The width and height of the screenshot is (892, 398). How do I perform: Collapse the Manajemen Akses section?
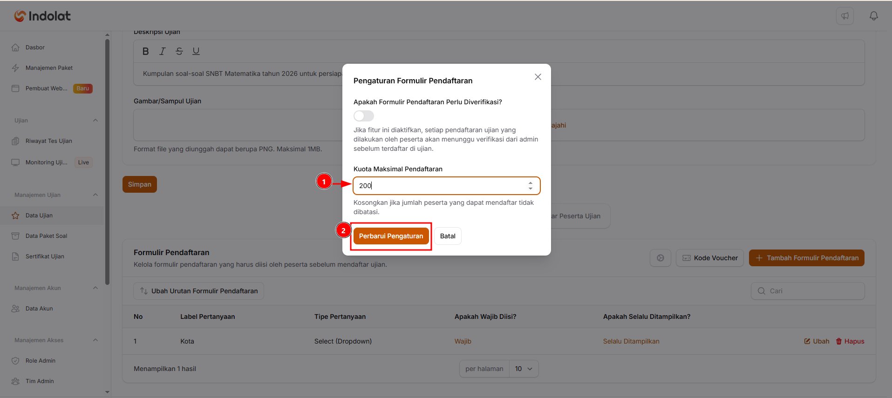(95, 340)
